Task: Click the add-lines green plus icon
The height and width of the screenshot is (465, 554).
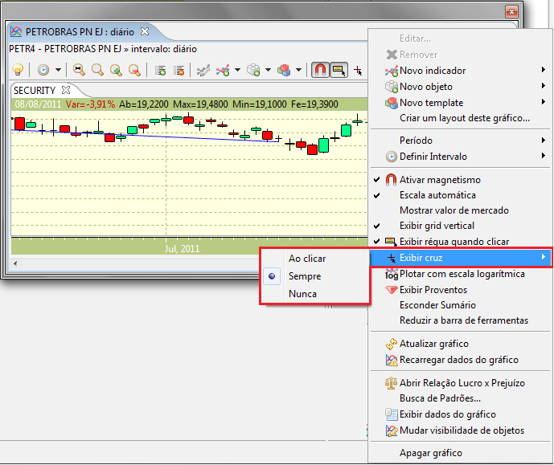Action: coord(160,70)
